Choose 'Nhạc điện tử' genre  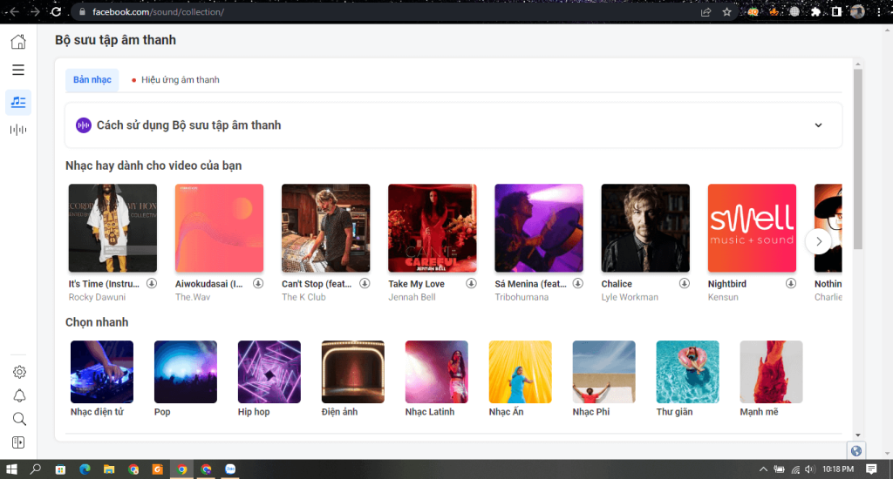point(102,372)
